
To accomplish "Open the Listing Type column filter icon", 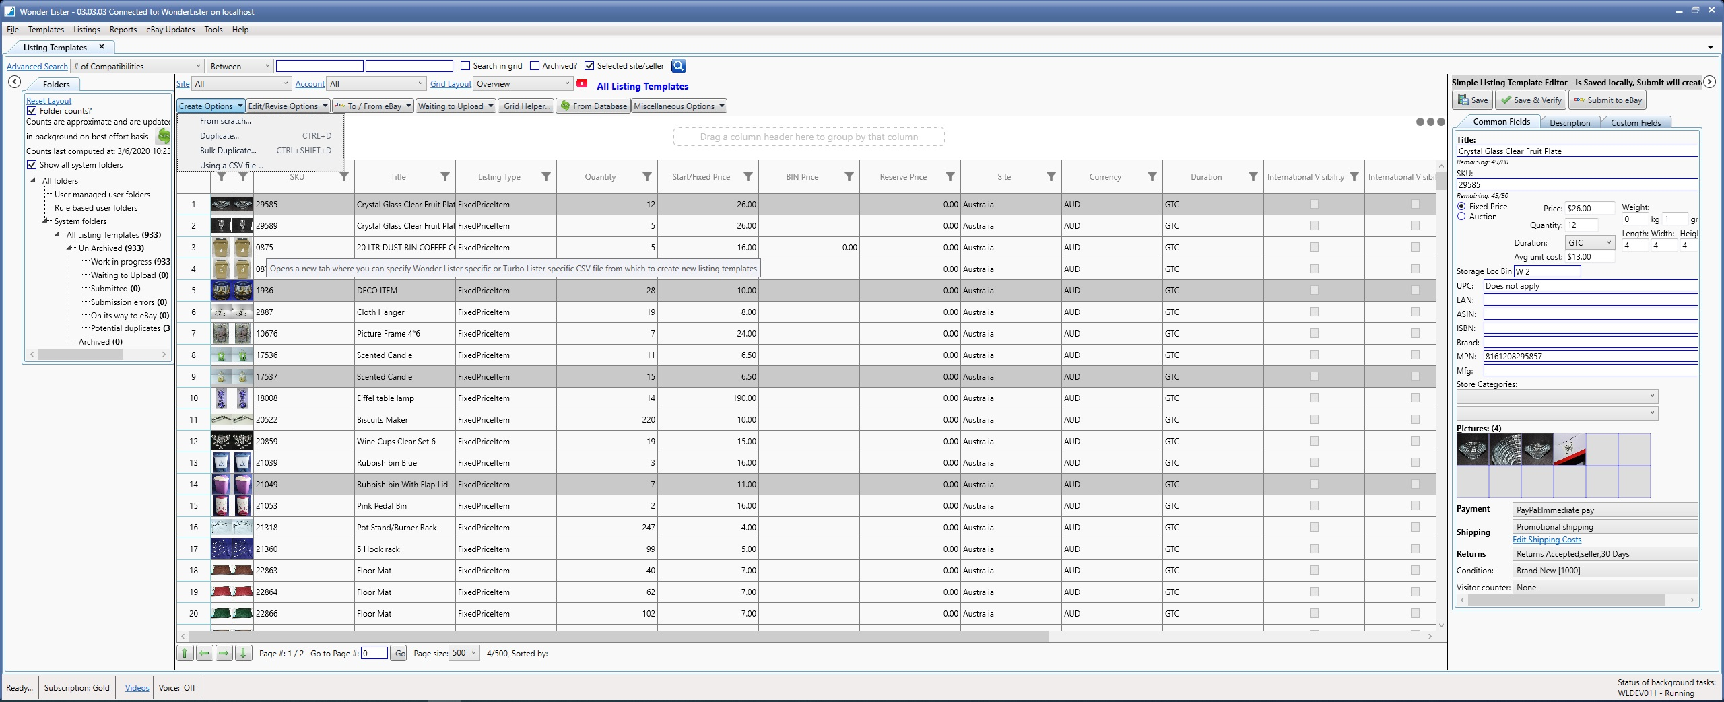I will pos(546,176).
